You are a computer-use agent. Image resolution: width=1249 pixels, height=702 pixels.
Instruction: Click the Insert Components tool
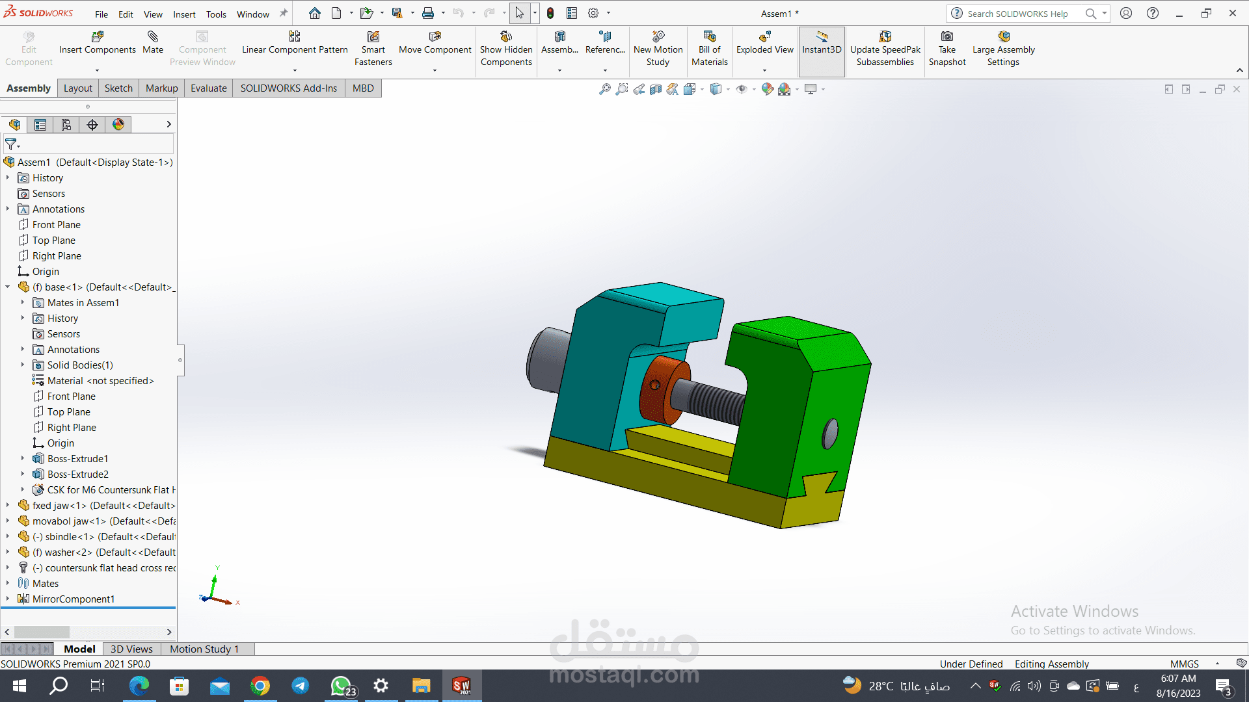tap(98, 43)
